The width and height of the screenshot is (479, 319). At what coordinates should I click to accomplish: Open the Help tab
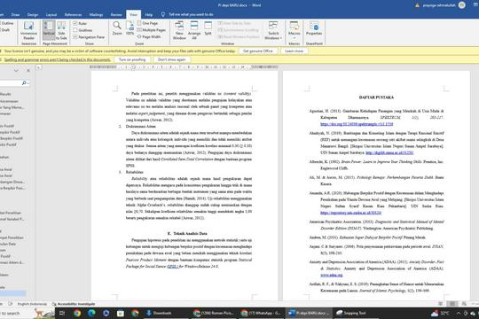(149, 15)
